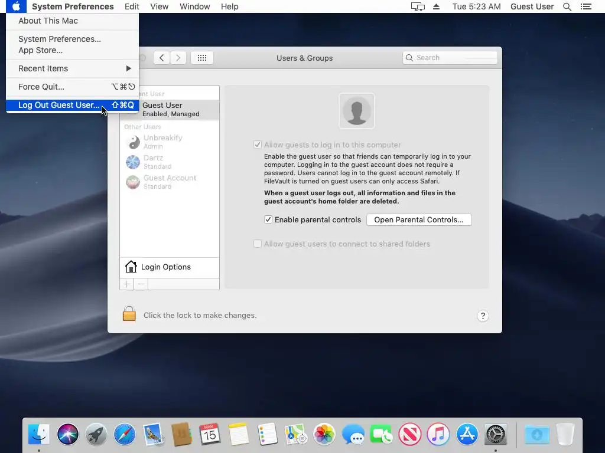Go forward with the right chevron button
This screenshot has height=453, width=605.
(x=178, y=58)
